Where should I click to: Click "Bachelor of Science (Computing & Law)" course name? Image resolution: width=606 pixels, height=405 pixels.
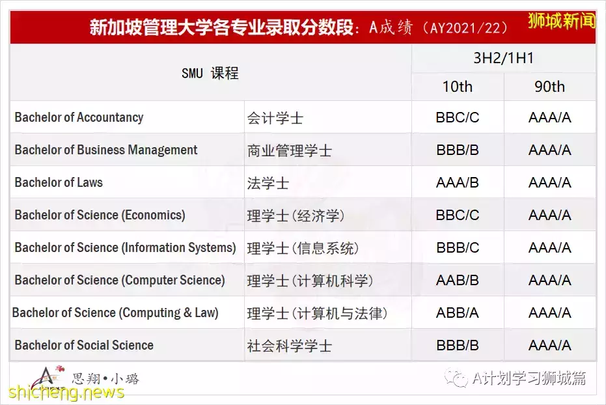coord(116,313)
